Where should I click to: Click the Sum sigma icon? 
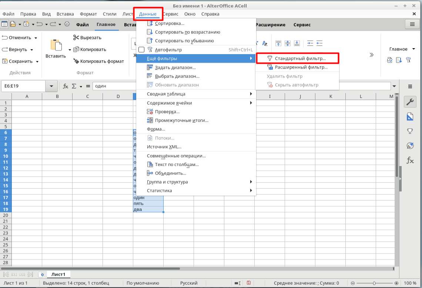pyautogui.click(x=74, y=86)
